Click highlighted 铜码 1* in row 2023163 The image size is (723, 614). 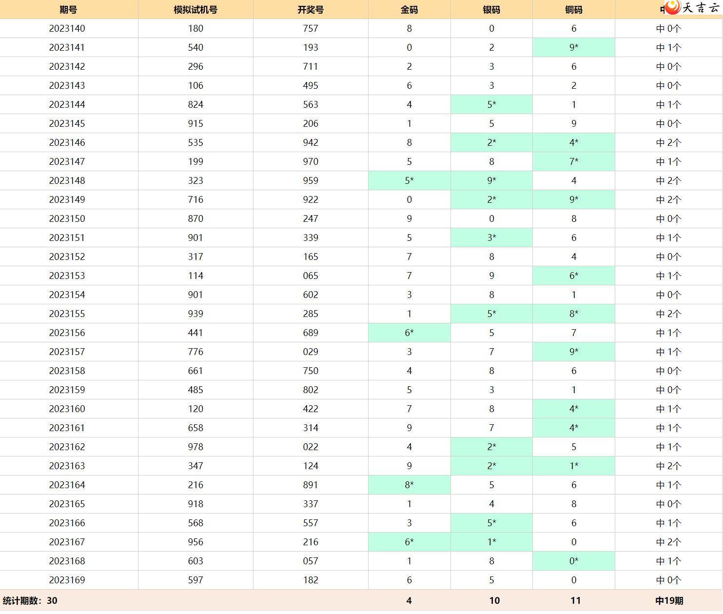point(574,466)
